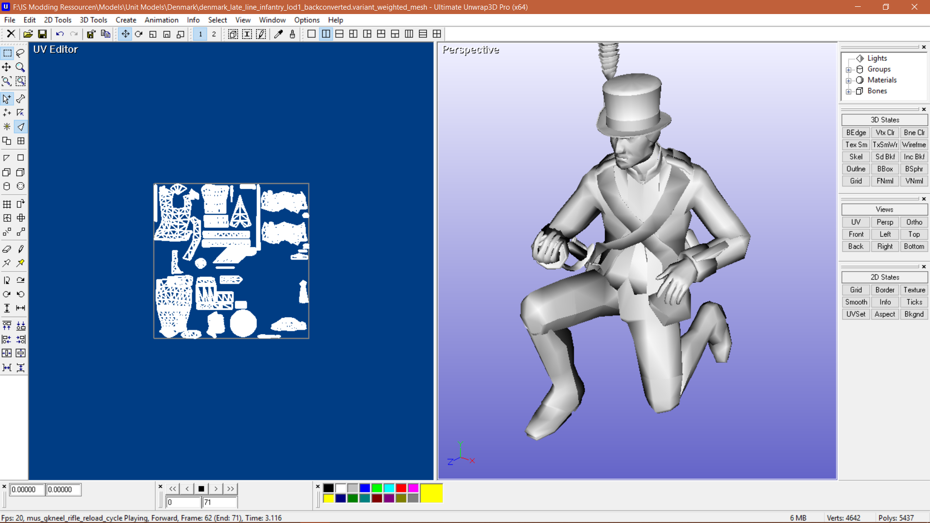Image resolution: width=930 pixels, height=523 pixels.
Task: Choose the pan move tool in left toolbox
Action: pyautogui.click(x=7, y=67)
